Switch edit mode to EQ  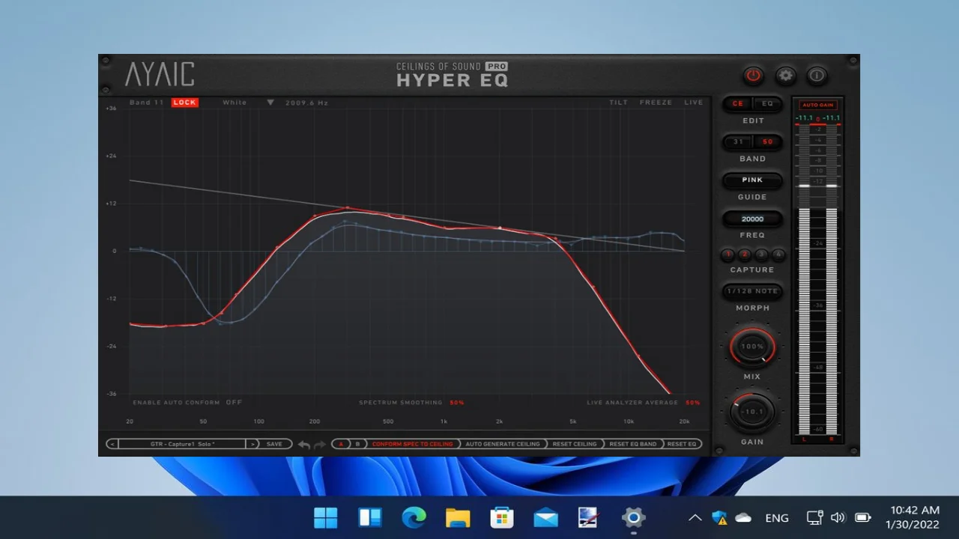coord(767,104)
